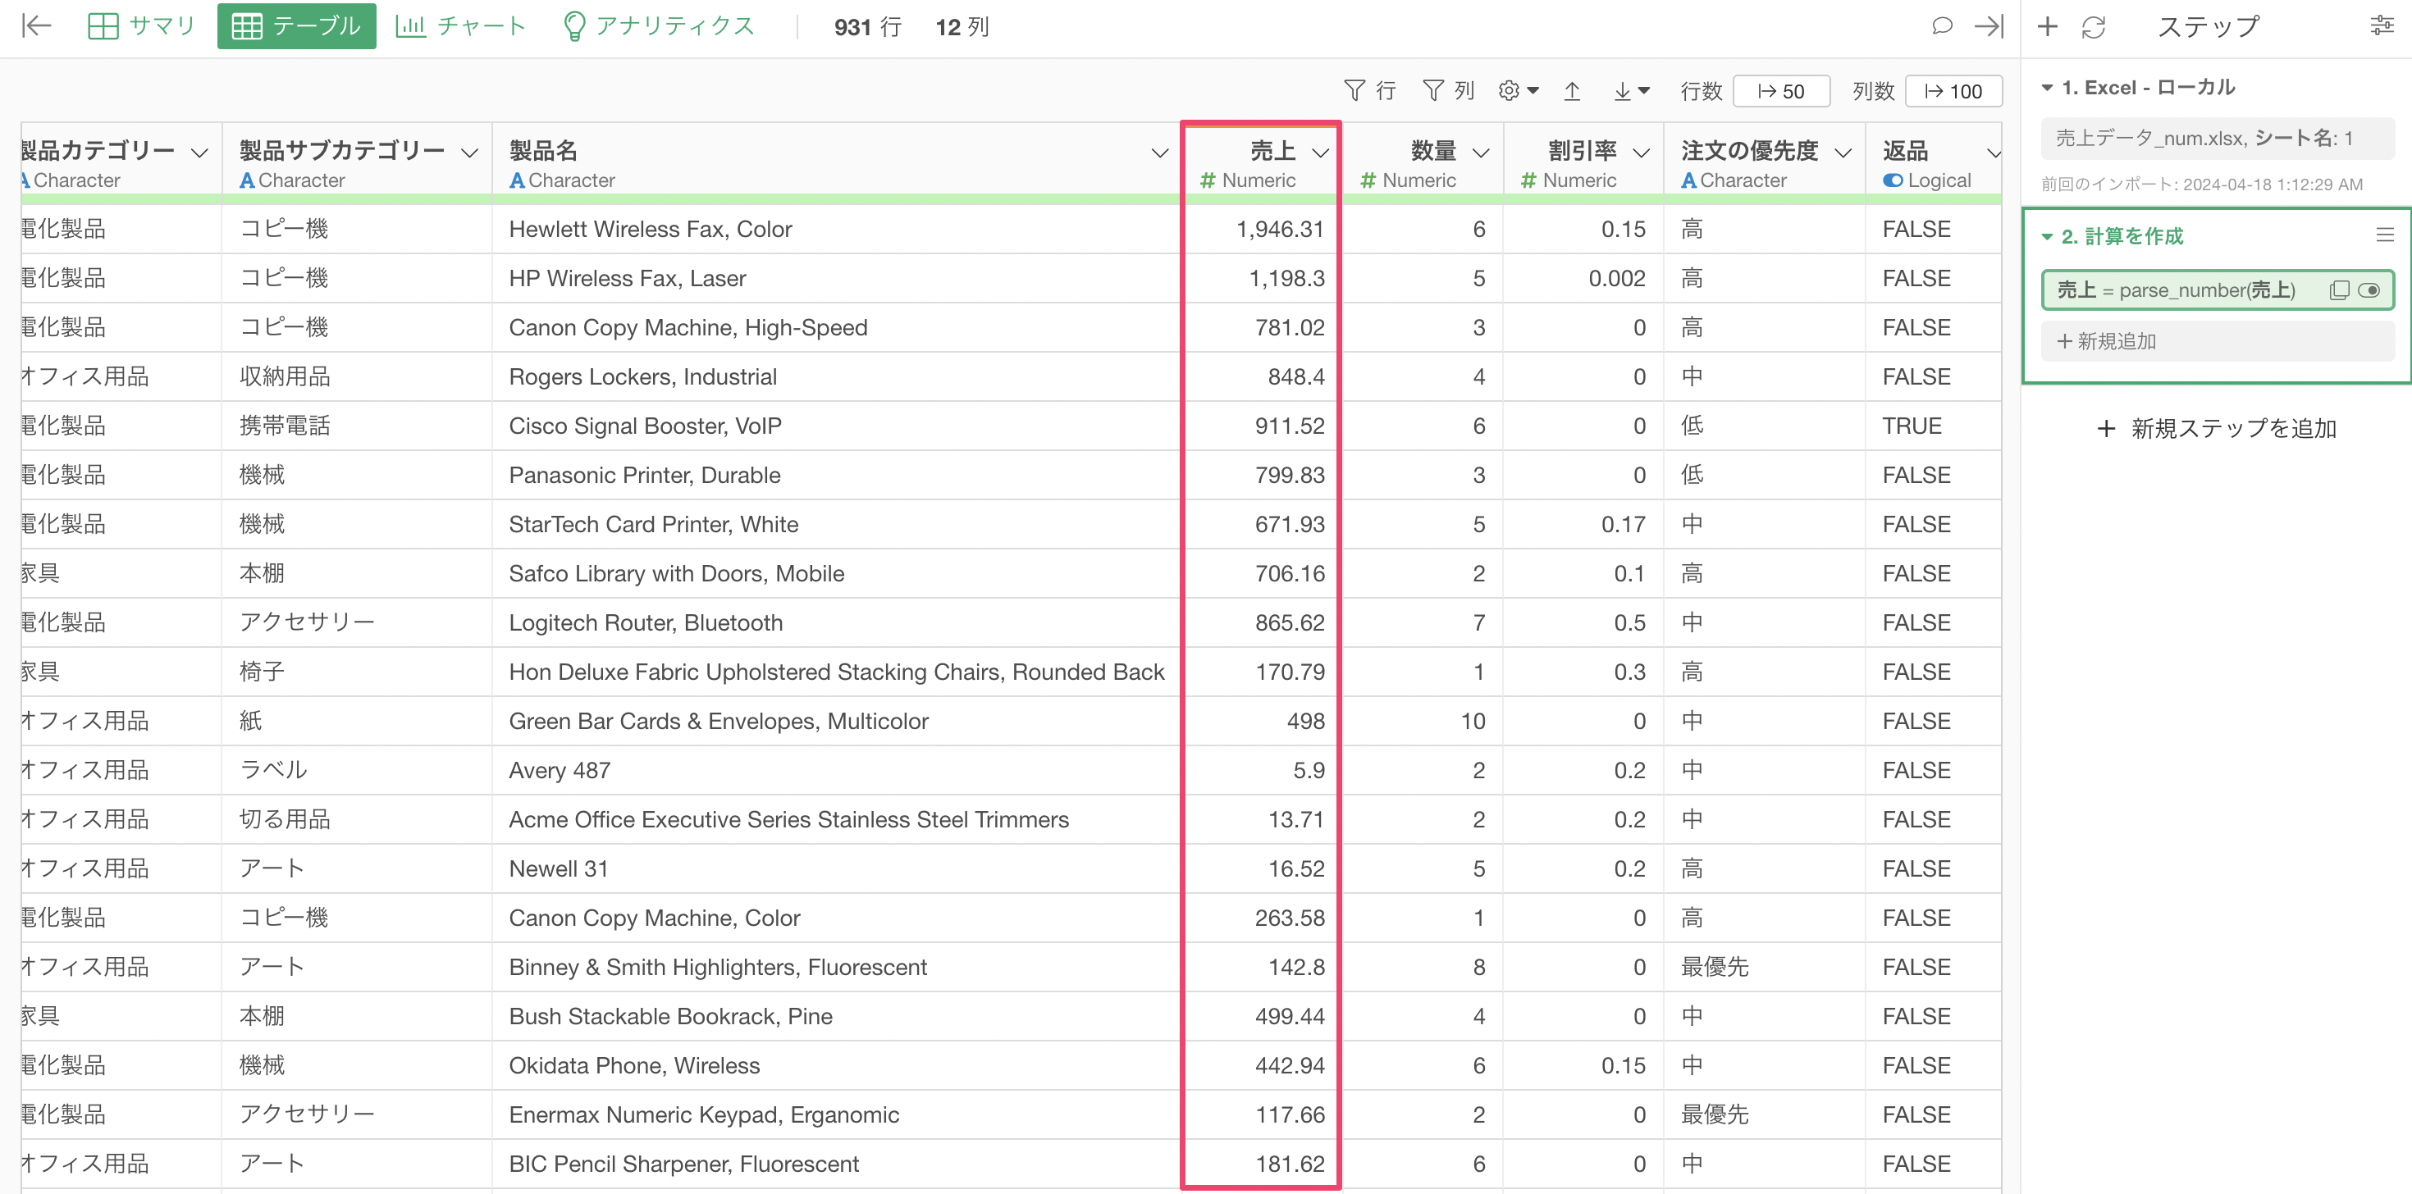
Task: Click the 12 列 column count label
Action: (962, 27)
